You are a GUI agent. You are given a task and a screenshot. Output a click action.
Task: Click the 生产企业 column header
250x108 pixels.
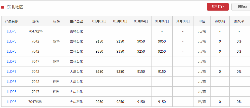(x=76, y=21)
